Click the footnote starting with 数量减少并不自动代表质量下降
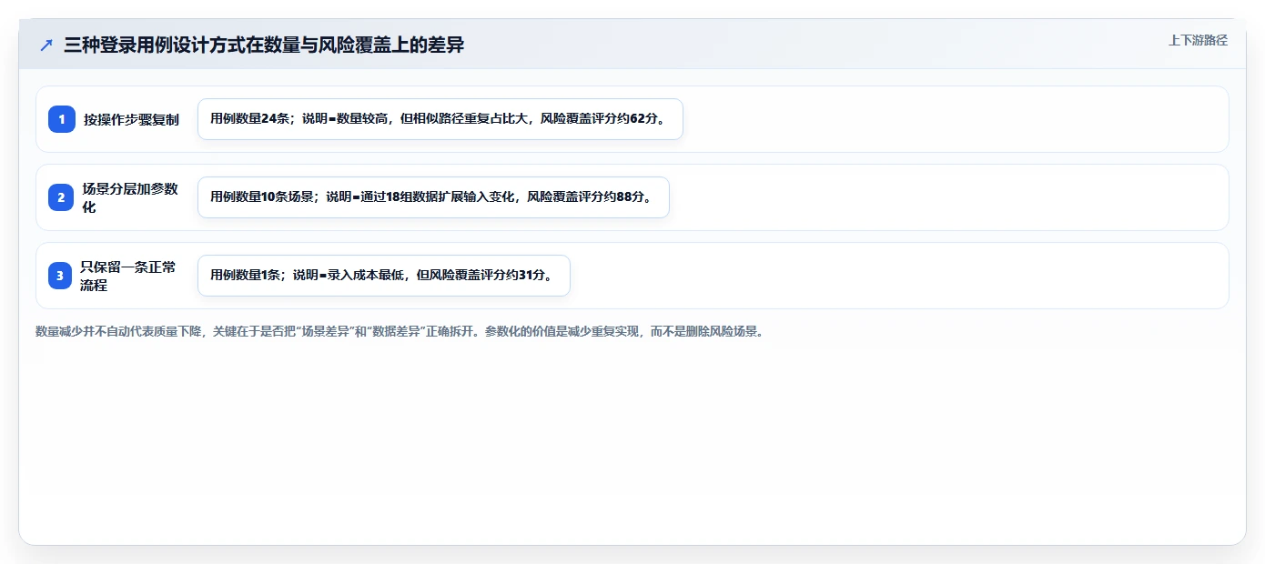1265x564 pixels. point(401,331)
